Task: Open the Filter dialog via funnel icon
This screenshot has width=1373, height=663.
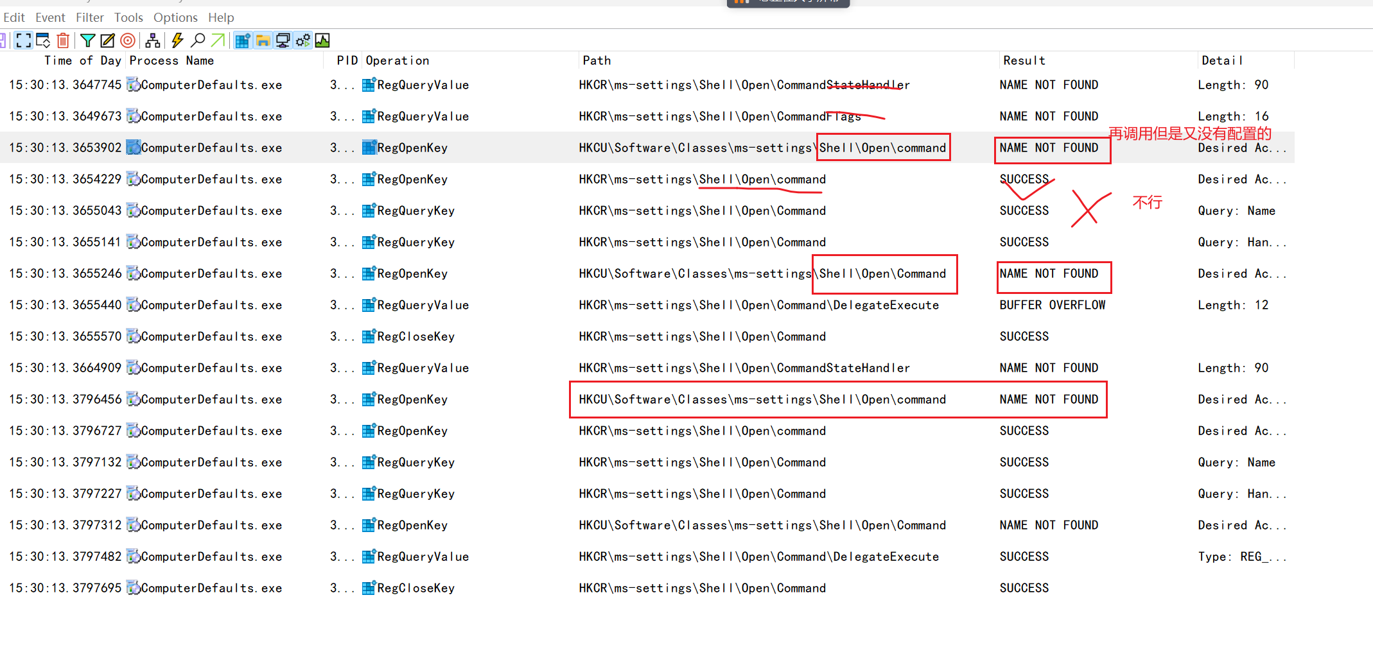Action: (88, 40)
